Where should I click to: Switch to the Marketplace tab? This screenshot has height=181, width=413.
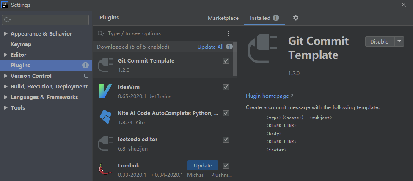coord(223,18)
